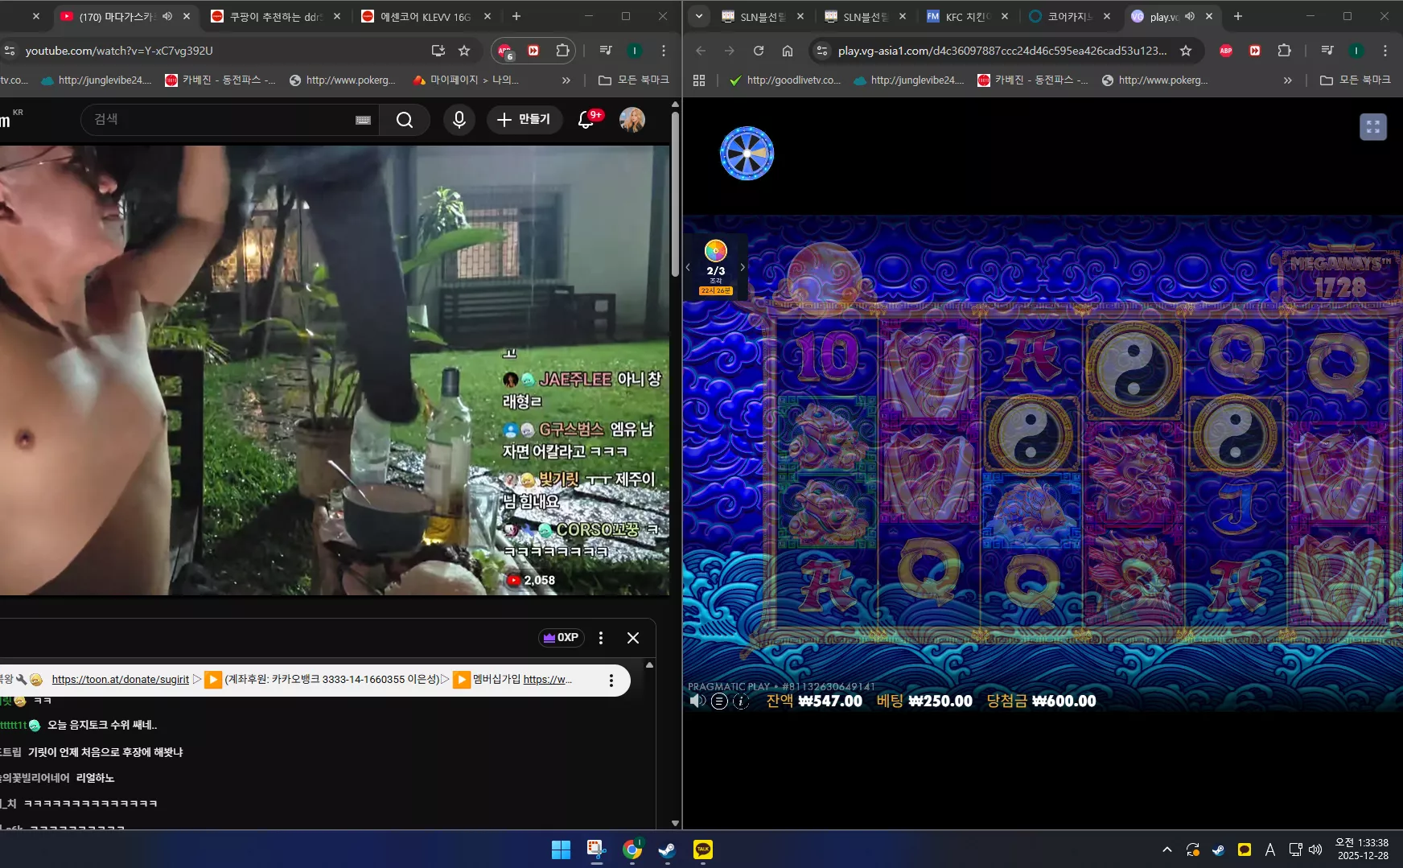Screen dimensions: 1403x868
Task: Open the Extensions puzzle icon in YouTube window
Action: pos(562,51)
